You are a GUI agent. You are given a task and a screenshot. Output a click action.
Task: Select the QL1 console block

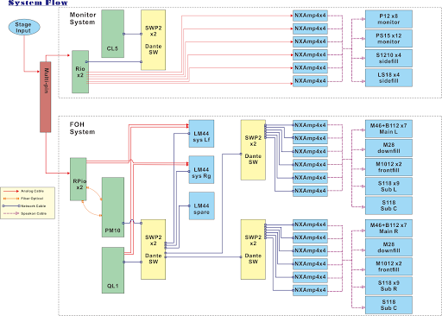[x=113, y=270]
